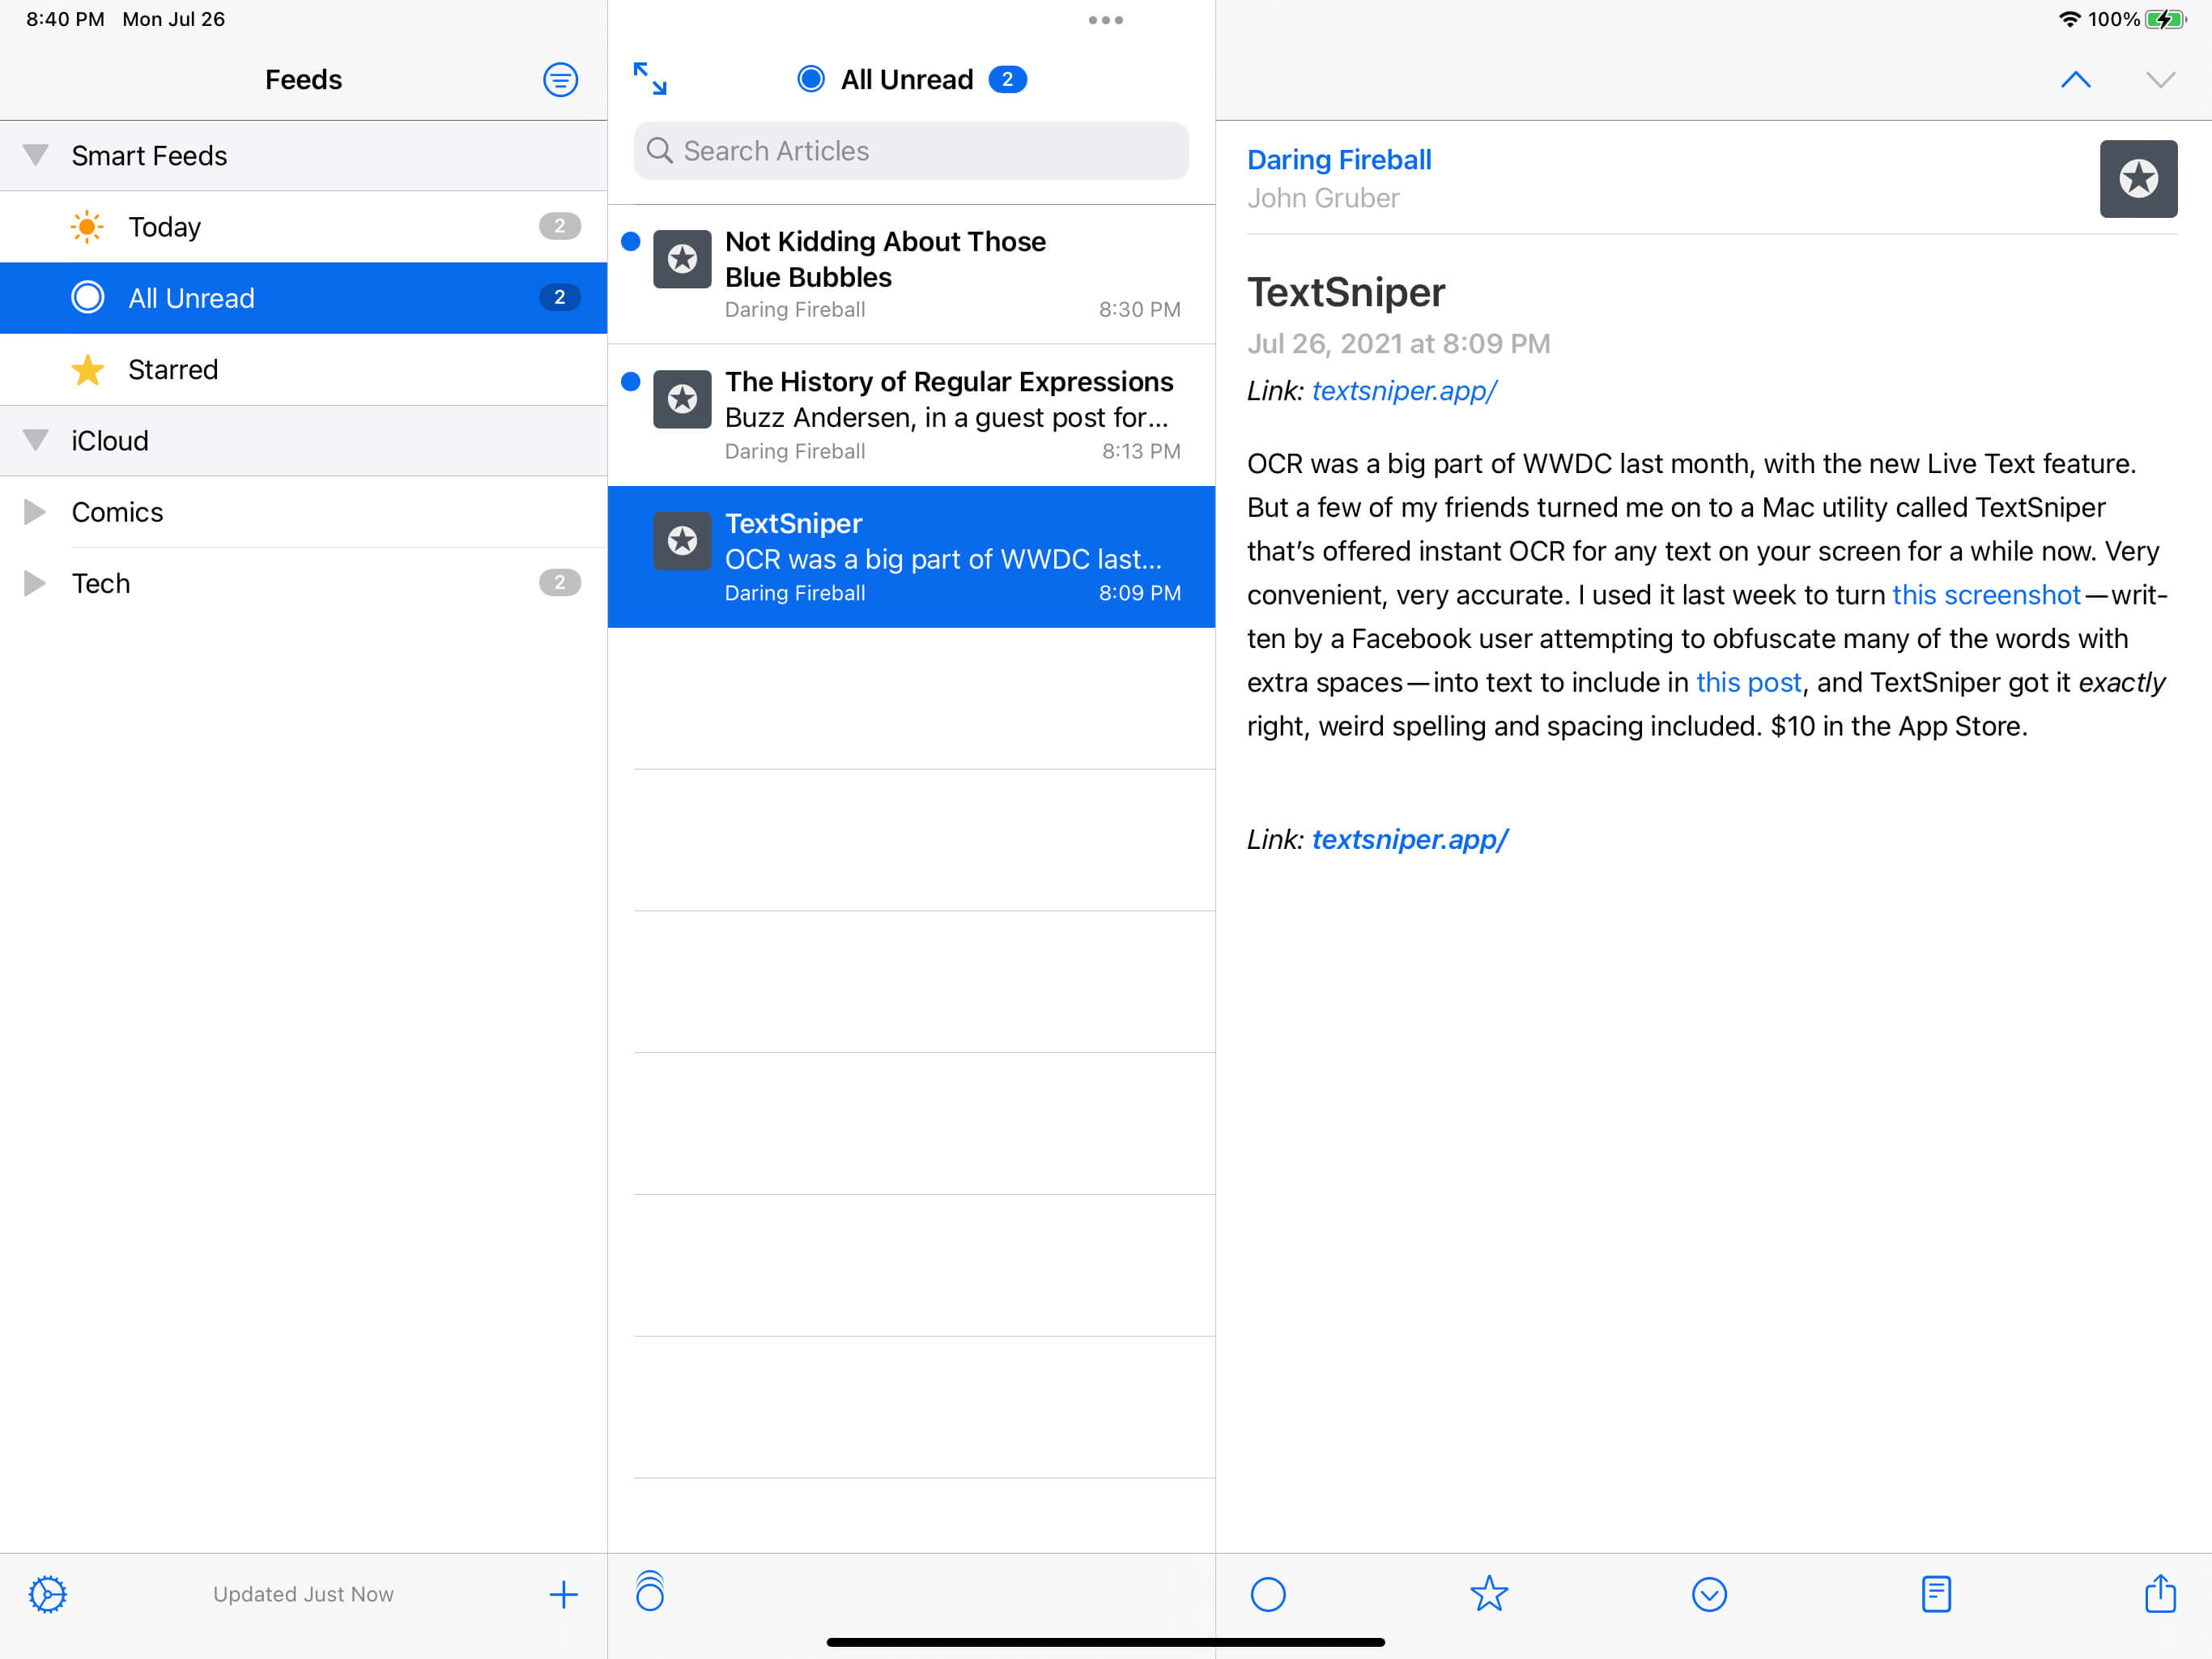Jump to next unread article button
The width and height of the screenshot is (2212, 1659).
point(1709,1594)
